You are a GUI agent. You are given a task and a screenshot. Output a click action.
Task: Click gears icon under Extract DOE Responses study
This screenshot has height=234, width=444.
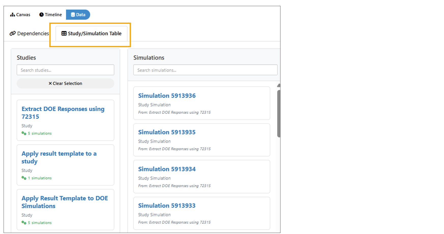tap(24, 133)
